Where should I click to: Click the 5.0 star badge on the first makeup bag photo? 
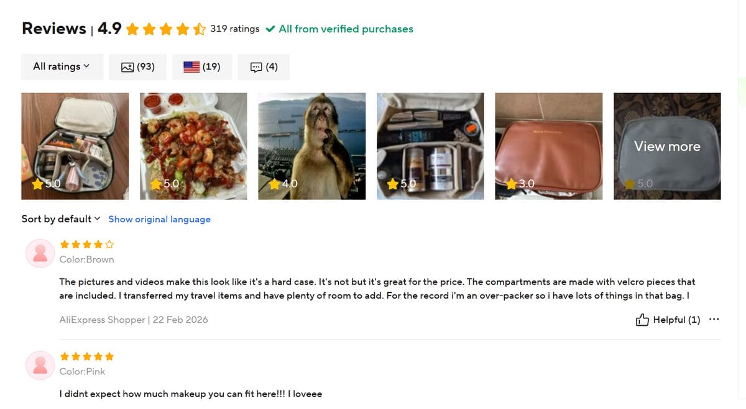pos(37,184)
